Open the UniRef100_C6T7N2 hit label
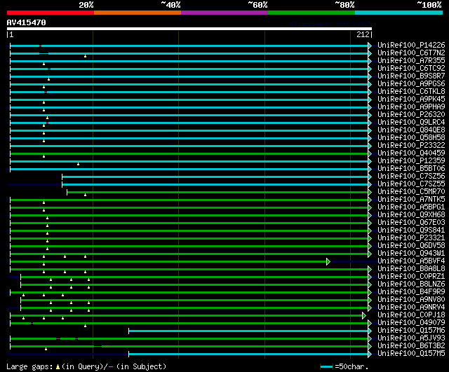Screen dimensions: 449x372 coord(411,53)
